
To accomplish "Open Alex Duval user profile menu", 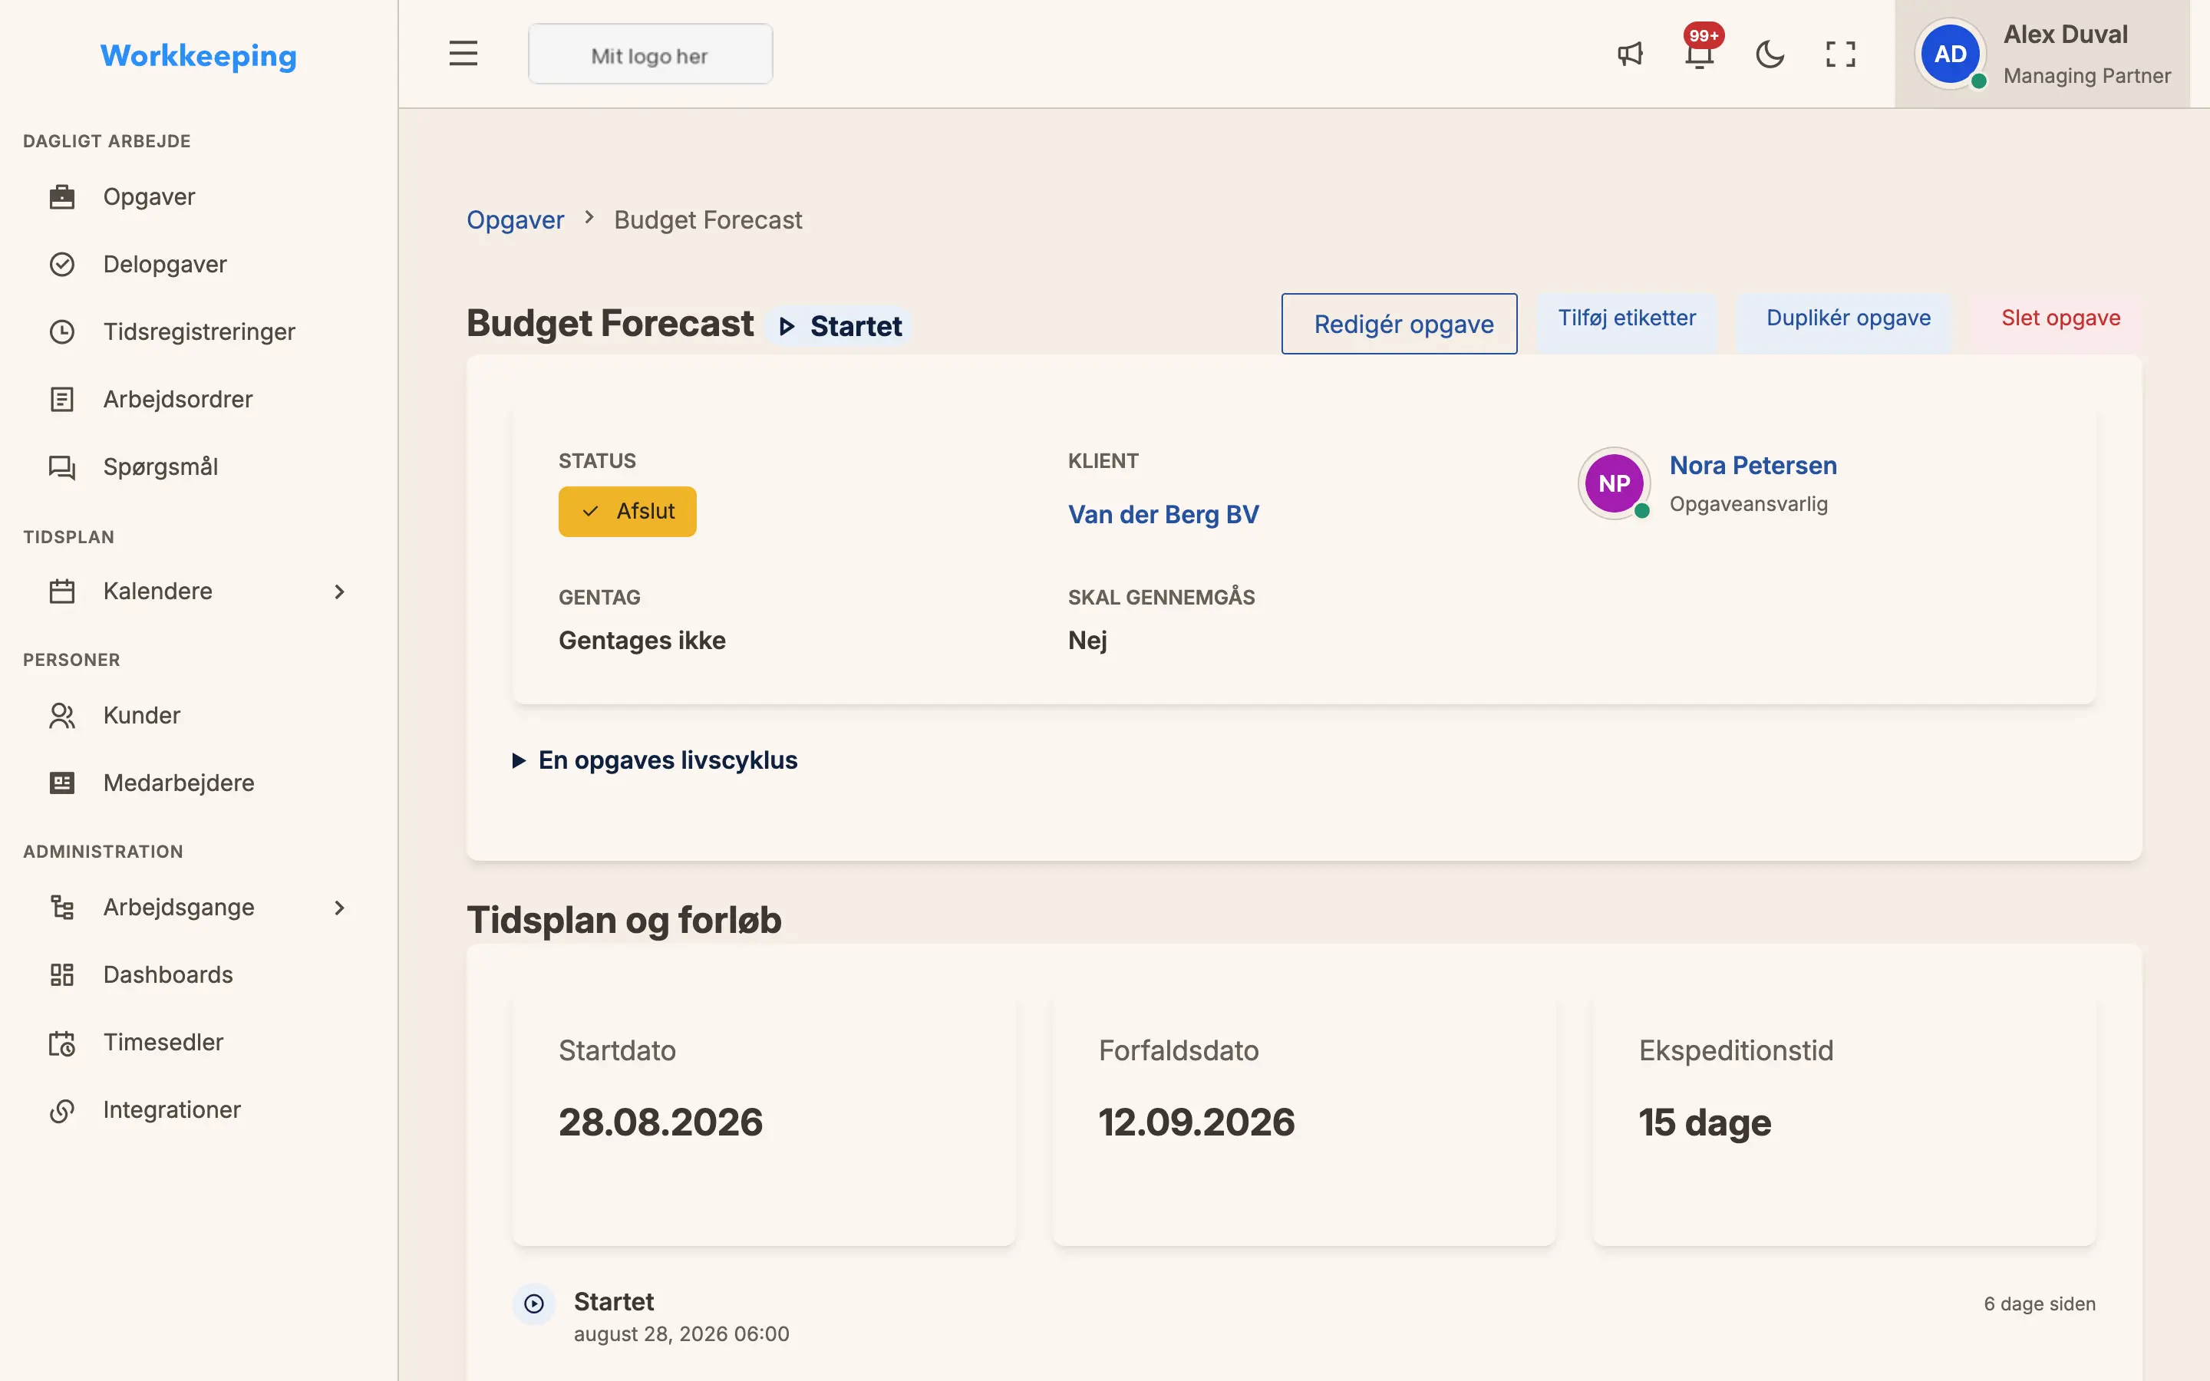I will pos(2042,54).
